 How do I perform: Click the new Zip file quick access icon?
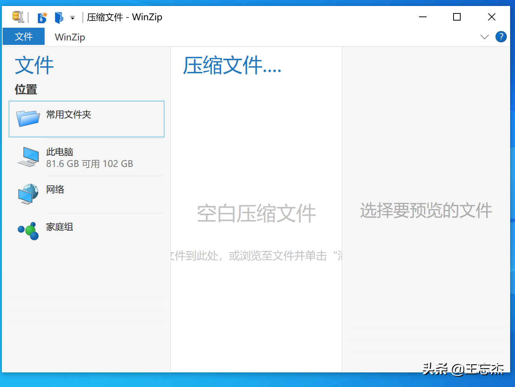click(x=42, y=17)
